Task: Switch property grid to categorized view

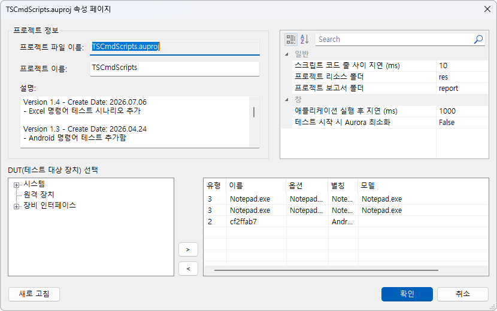Action: 290,39
